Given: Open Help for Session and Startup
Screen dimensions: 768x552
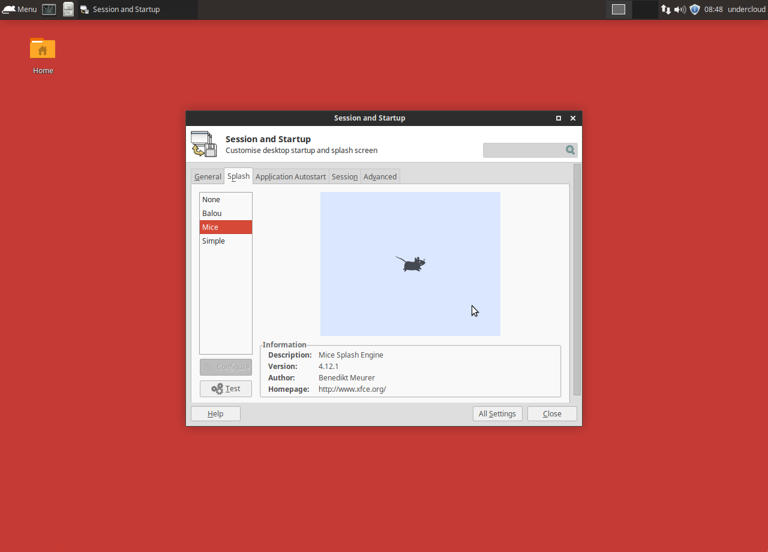Looking at the screenshot, I should 215,414.
